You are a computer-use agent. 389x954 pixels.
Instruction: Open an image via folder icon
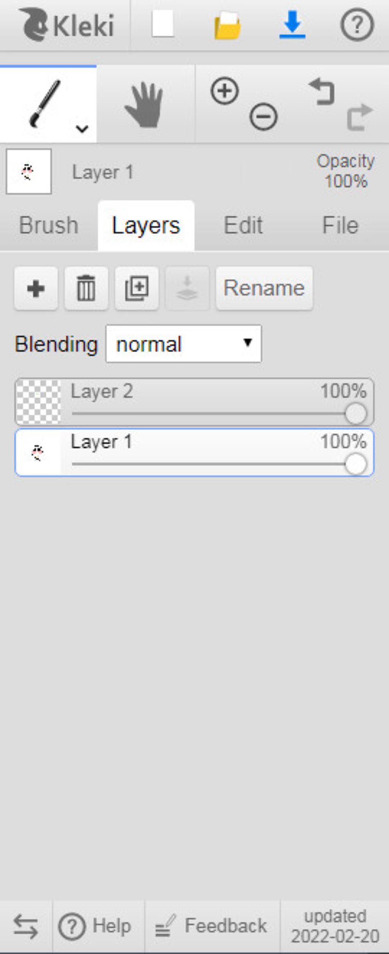(227, 25)
